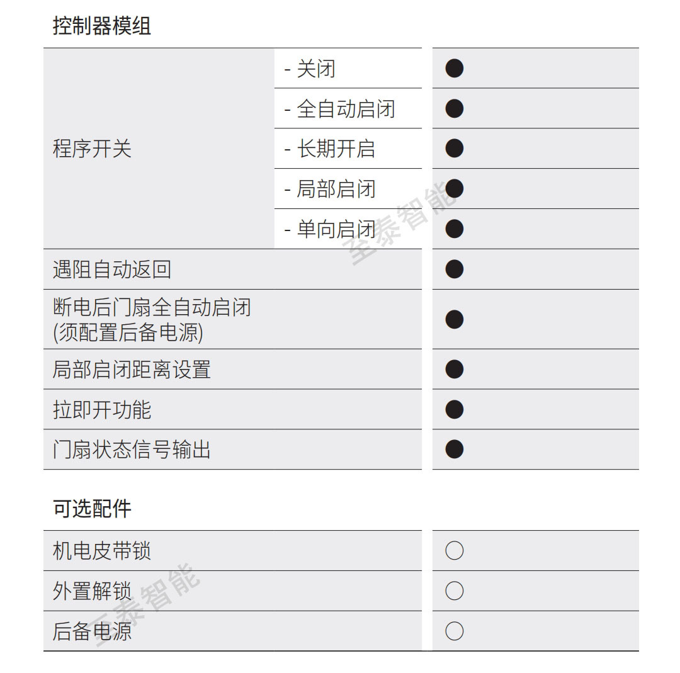Image resolution: width=680 pixels, height=673 pixels.
Task: Select the empty circle beside 后备电源
Action: 454,631
